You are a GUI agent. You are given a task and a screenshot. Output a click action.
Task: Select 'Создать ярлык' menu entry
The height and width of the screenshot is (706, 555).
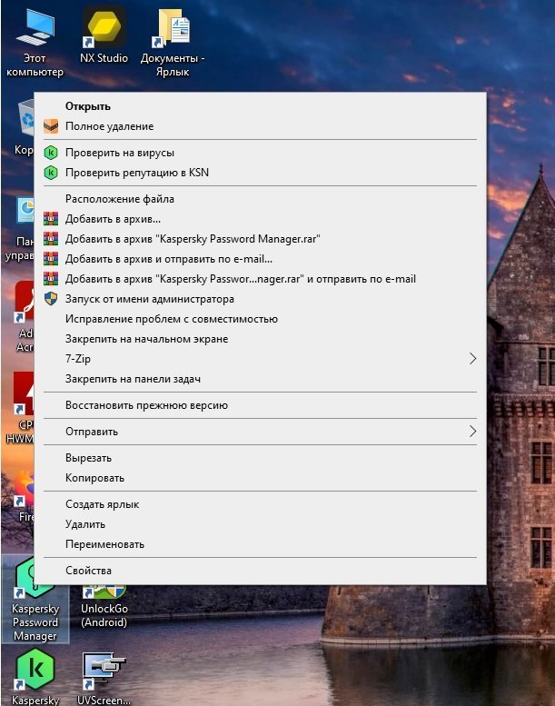point(260,504)
